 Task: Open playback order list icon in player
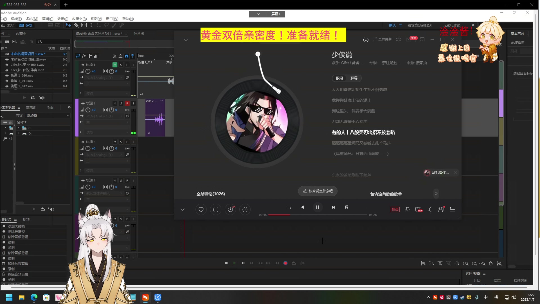click(289, 207)
